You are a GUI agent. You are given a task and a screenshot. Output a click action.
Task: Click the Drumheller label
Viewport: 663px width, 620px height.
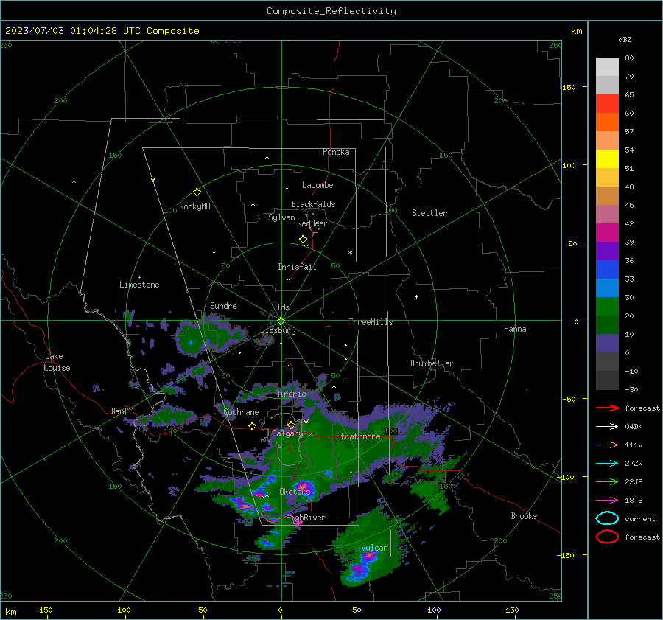tap(432, 363)
